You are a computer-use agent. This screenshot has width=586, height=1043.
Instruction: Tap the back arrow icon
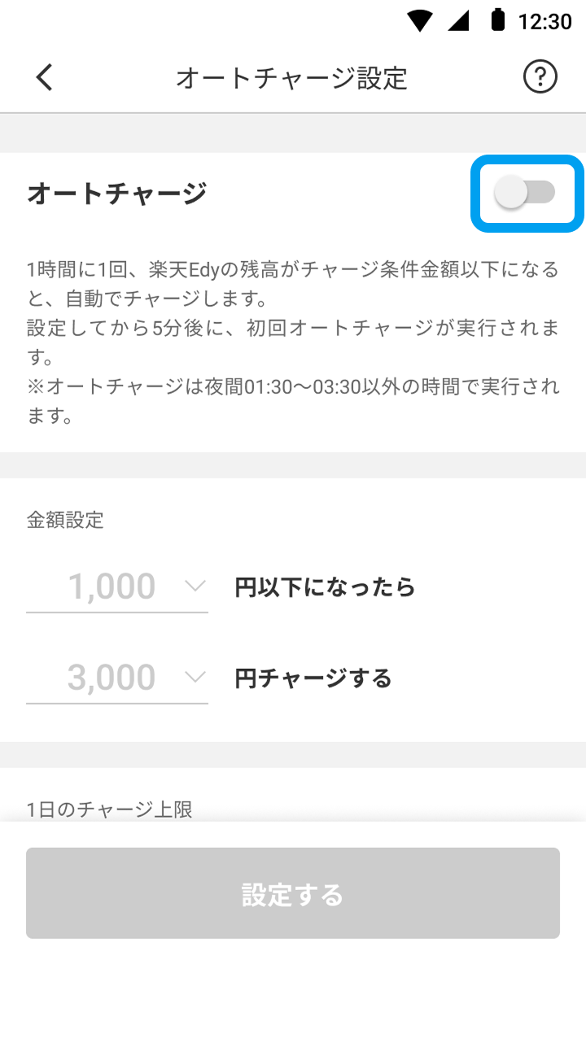coord(44,77)
